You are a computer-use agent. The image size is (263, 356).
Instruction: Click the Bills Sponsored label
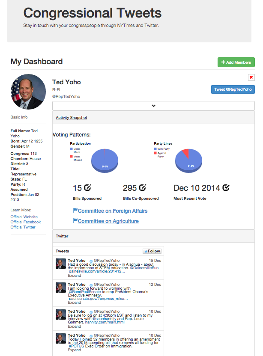point(87,199)
